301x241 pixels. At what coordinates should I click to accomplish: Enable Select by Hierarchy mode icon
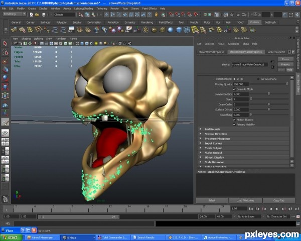pos(81,15)
